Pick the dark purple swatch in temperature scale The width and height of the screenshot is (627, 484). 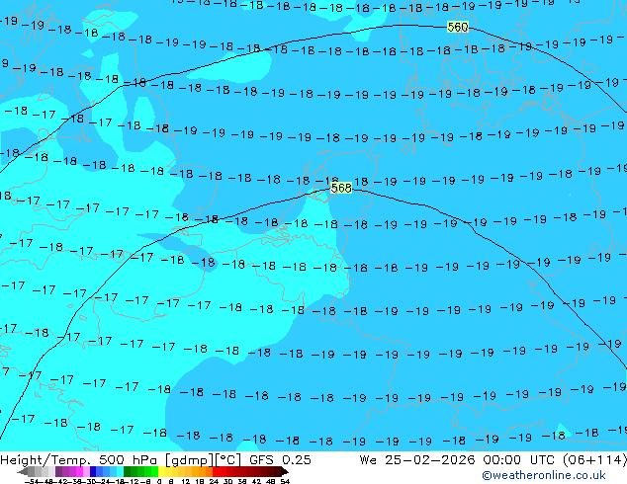pyautogui.click(x=58, y=472)
